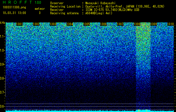Click the 1307 time marker

click(120, 24)
